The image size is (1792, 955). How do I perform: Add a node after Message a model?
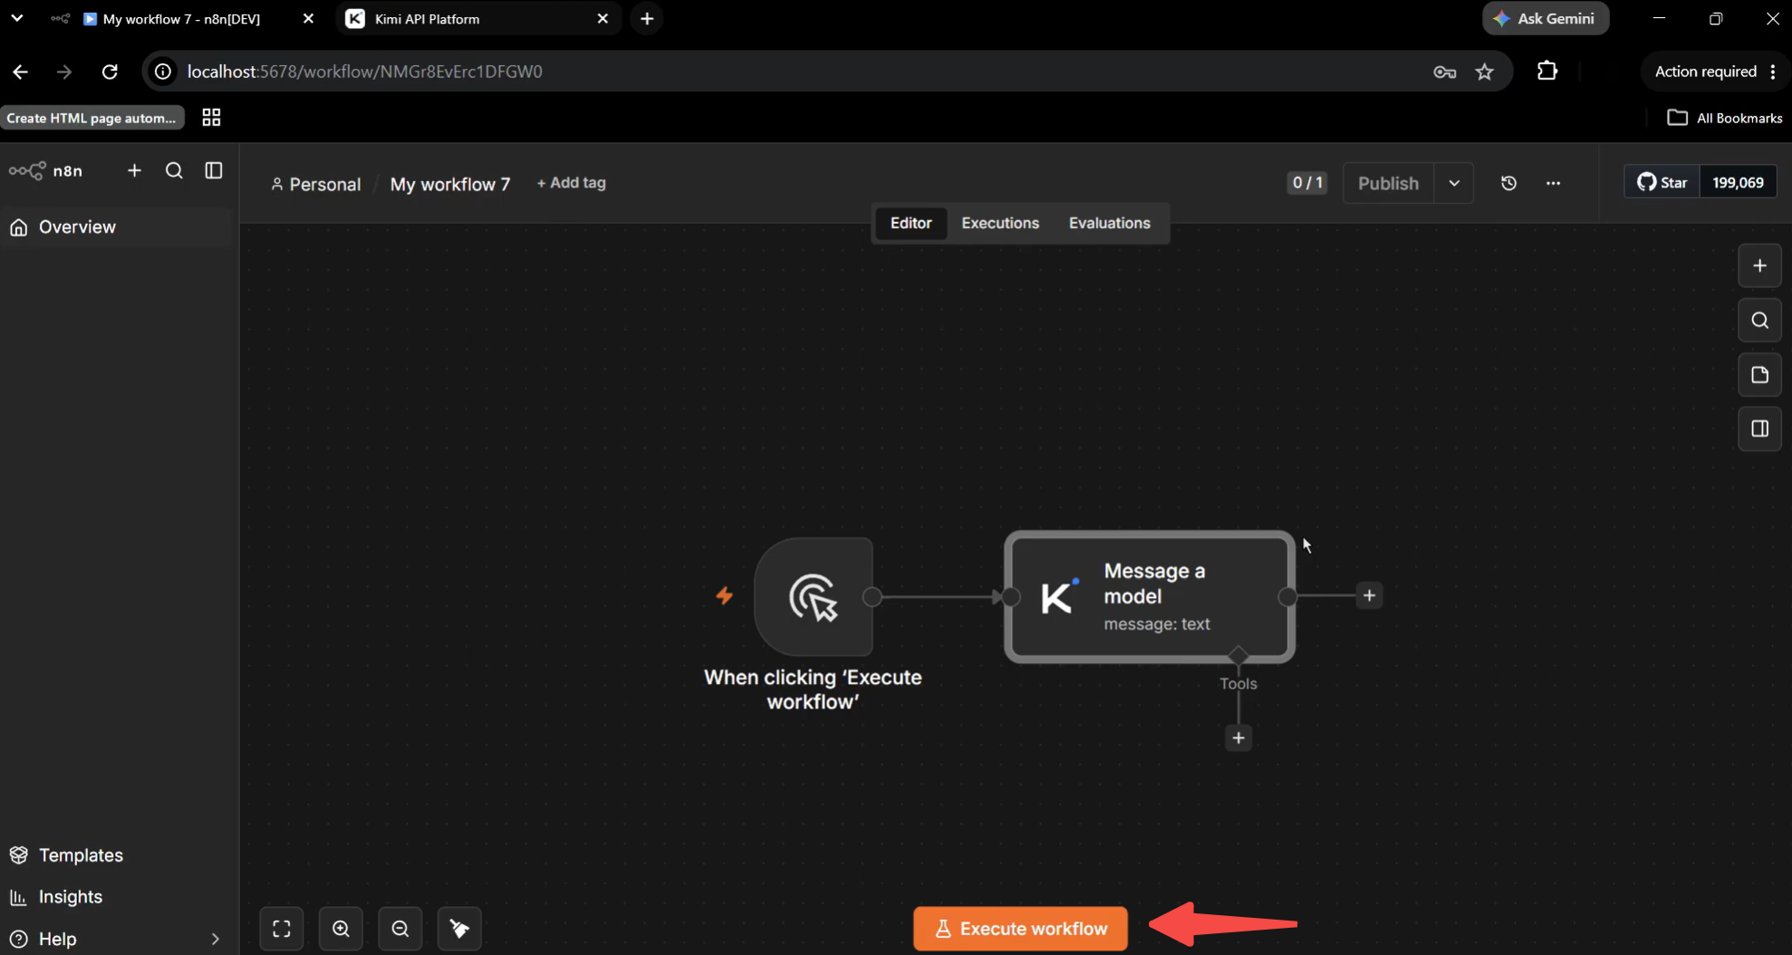pos(1369,595)
